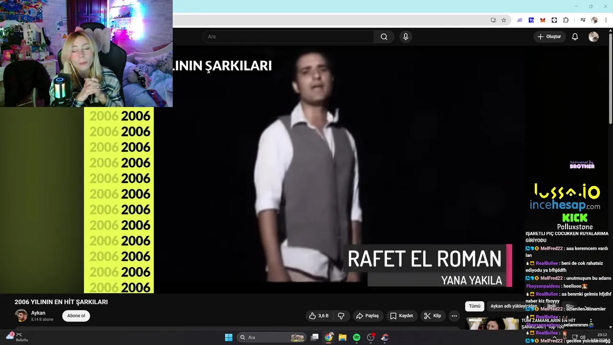Start voice search with the microphone icon

(x=406, y=37)
